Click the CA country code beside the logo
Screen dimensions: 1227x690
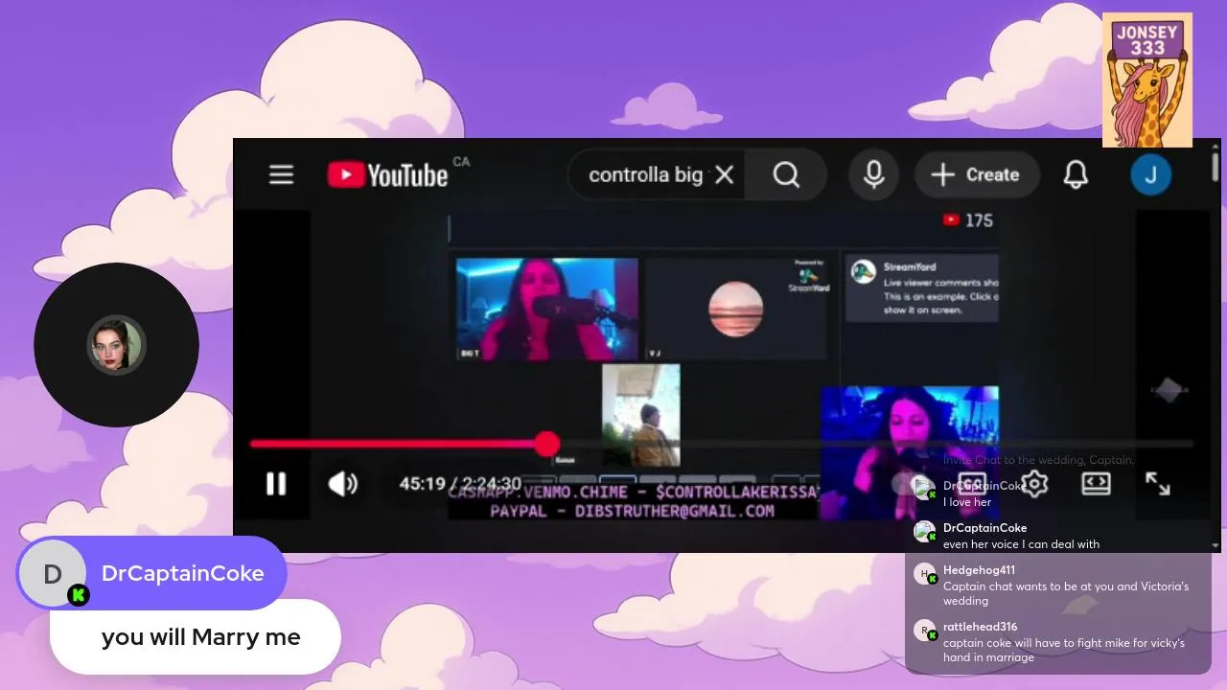(x=461, y=161)
